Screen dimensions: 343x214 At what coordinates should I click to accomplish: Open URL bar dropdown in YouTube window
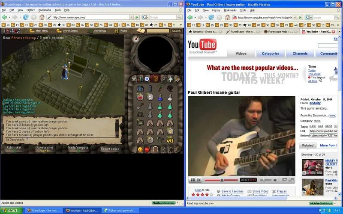pos(295,17)
